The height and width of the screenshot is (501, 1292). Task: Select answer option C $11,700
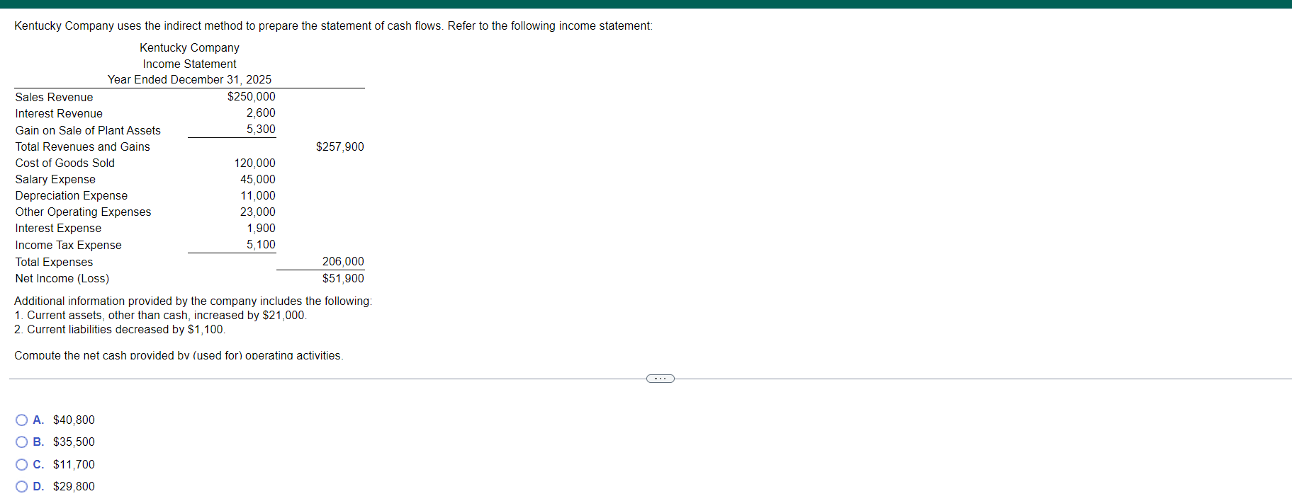coord(22,465)
